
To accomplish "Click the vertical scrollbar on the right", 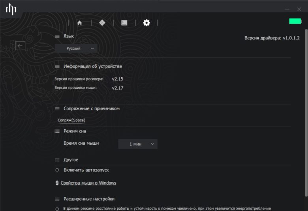I will pyautogui.click(x=306, y=113).
